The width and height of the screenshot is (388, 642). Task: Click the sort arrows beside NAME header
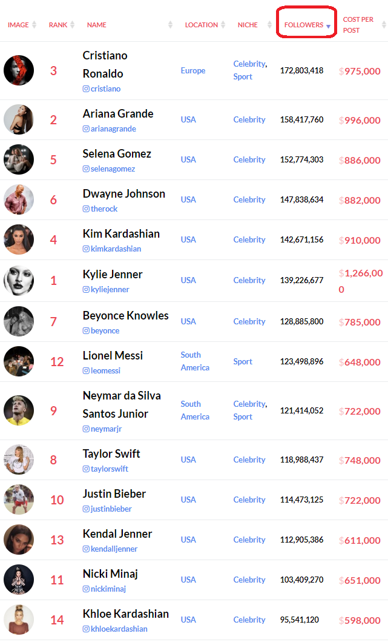point(171,25)
